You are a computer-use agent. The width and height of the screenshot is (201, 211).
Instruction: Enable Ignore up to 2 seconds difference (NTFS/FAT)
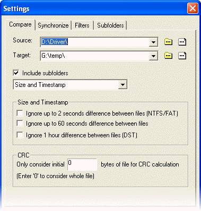(x=20, y=113)
